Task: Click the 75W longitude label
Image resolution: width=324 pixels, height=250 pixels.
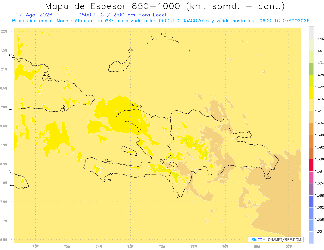Action: pyautogui.click(x=67, y=246)
